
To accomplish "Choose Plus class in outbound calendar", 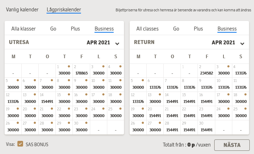I will click(x=75, y=29).
